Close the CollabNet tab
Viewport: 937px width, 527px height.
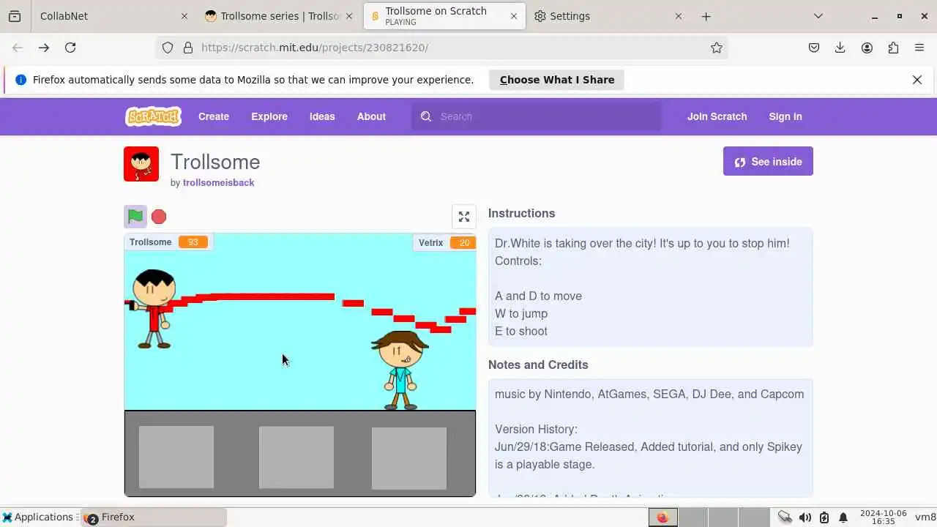pos(184,16)
